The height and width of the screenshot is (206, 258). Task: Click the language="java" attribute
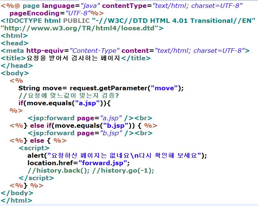click(x=71, y=6)
